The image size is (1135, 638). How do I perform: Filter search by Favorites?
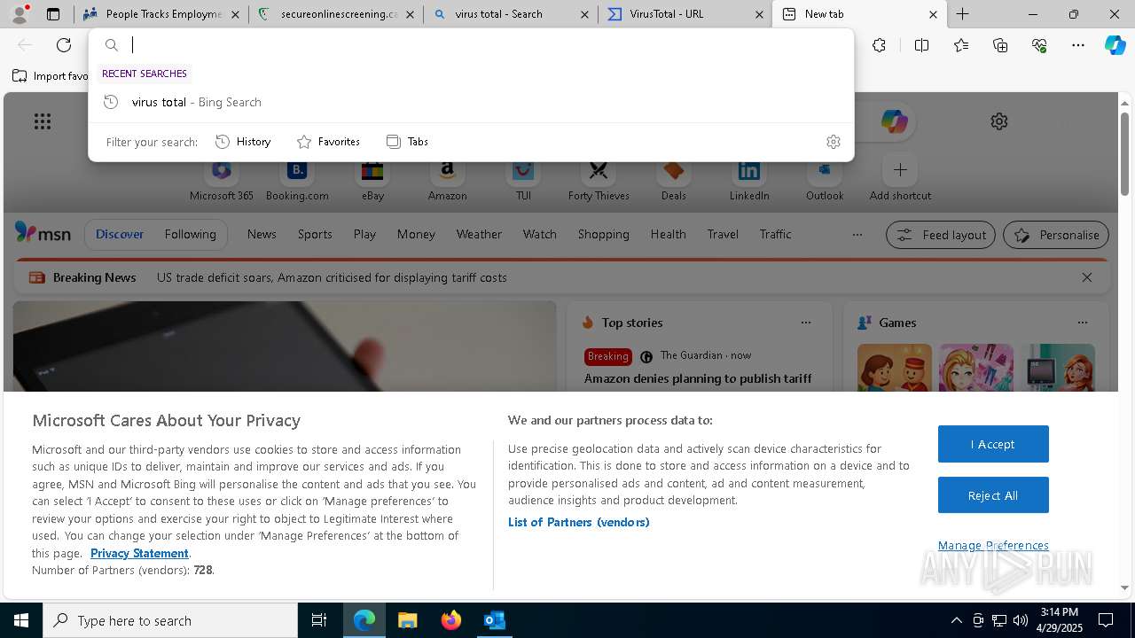(x=328, y=142)
